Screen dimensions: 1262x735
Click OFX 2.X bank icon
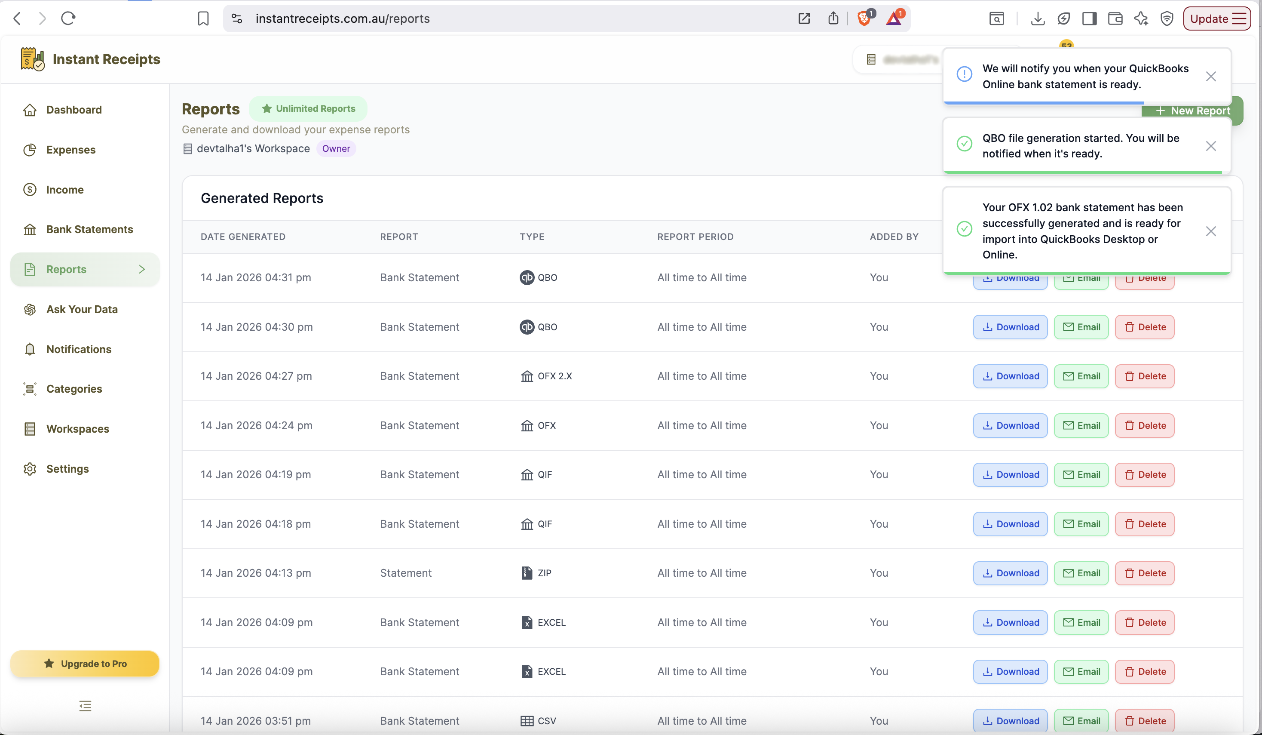click(527, 376)
